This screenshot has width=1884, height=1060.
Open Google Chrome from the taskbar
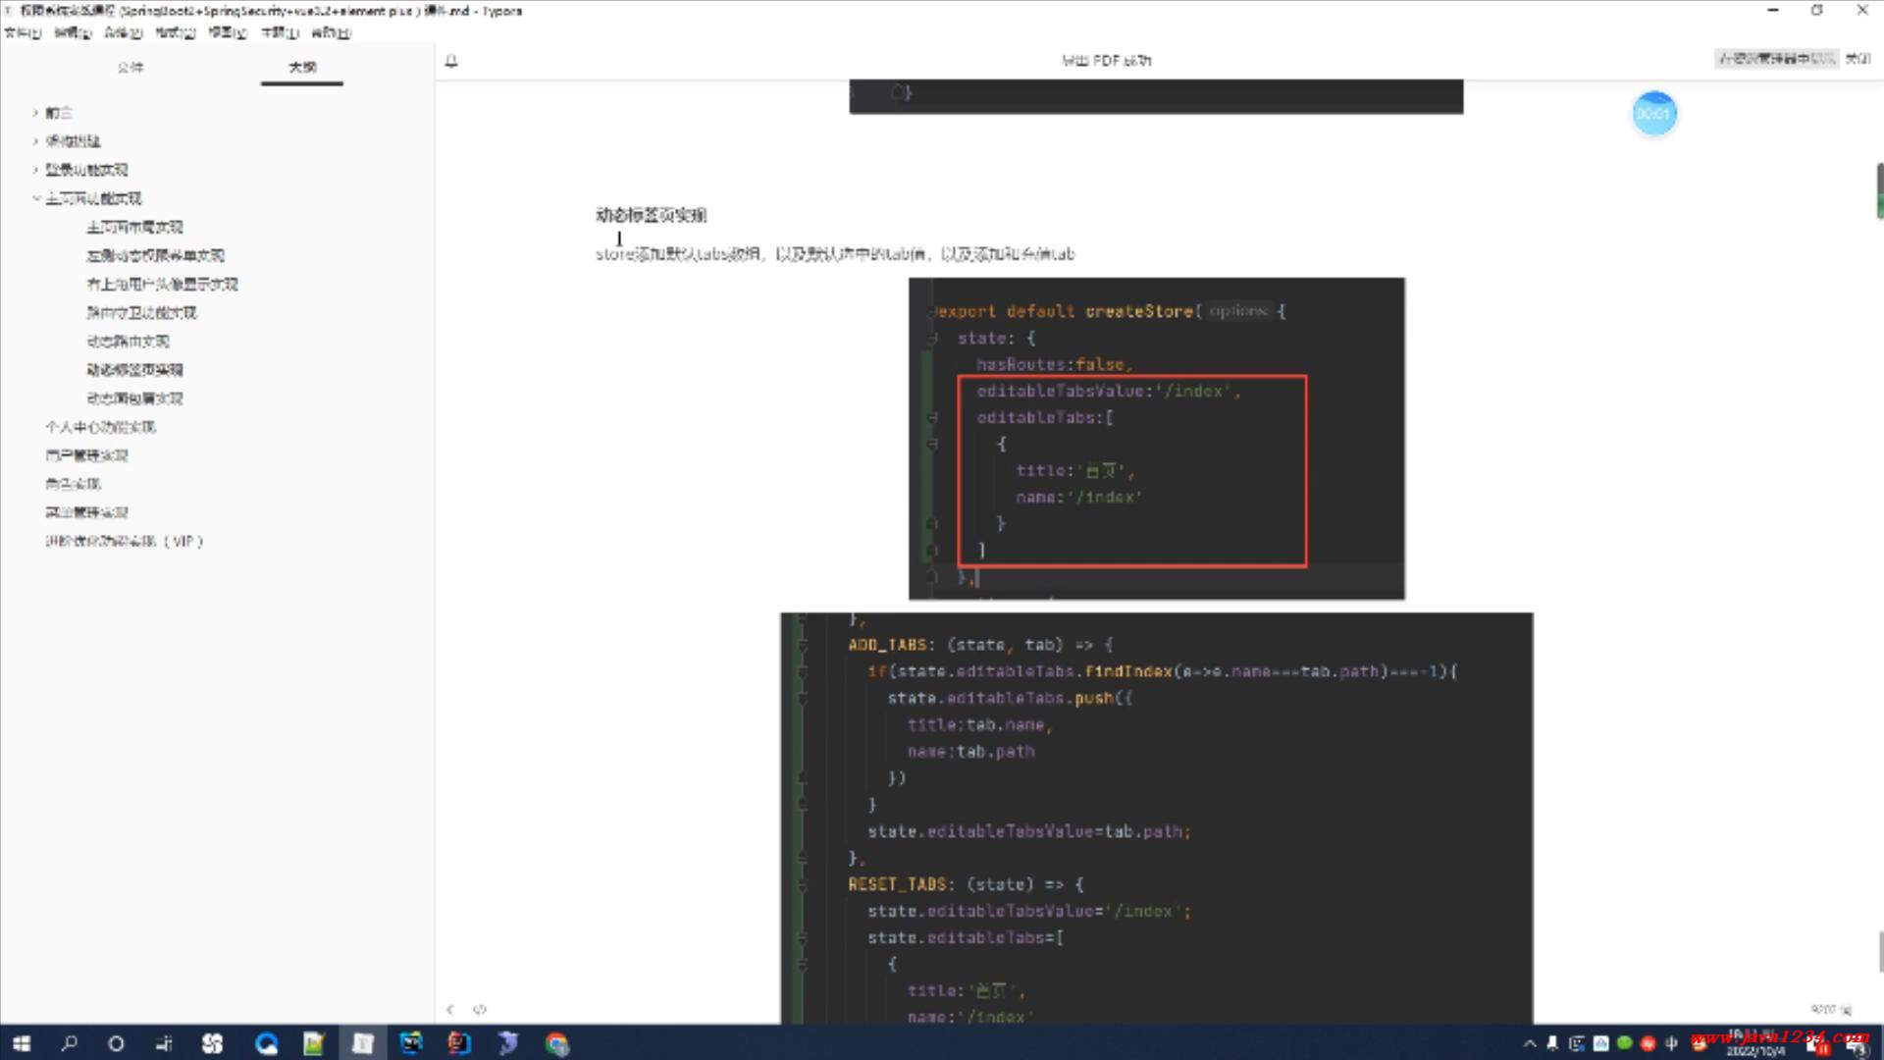pyautogui.click(x=556, y=1043)
